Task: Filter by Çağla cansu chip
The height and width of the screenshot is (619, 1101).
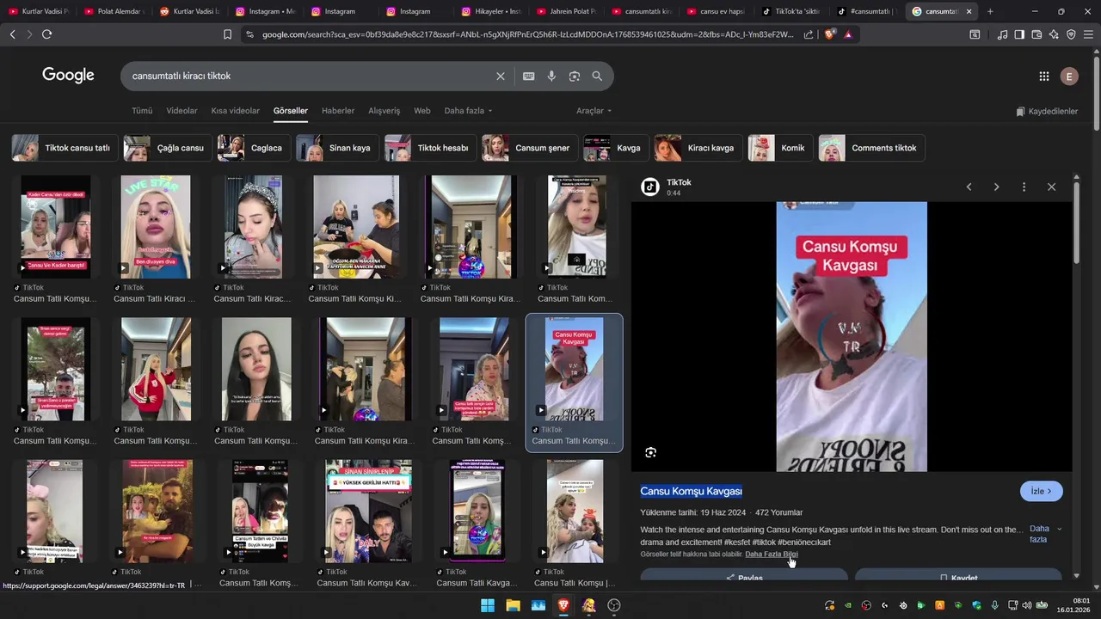Action: [x=167, y=148]
